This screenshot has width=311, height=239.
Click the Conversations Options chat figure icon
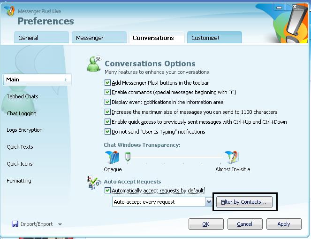tap(94, 64)
